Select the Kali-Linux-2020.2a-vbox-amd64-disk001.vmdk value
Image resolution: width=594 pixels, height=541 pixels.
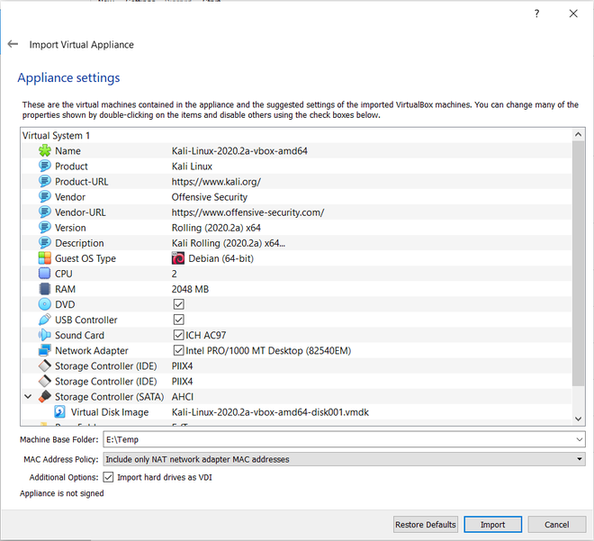tap(270, 412)
